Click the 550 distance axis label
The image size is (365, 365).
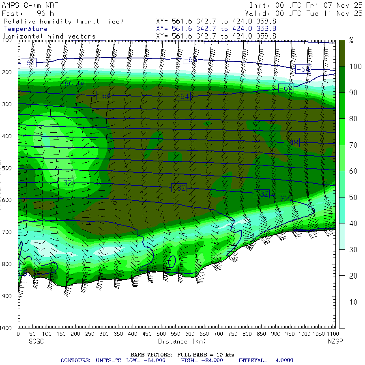pyautogui.click(x=176, y=334)
